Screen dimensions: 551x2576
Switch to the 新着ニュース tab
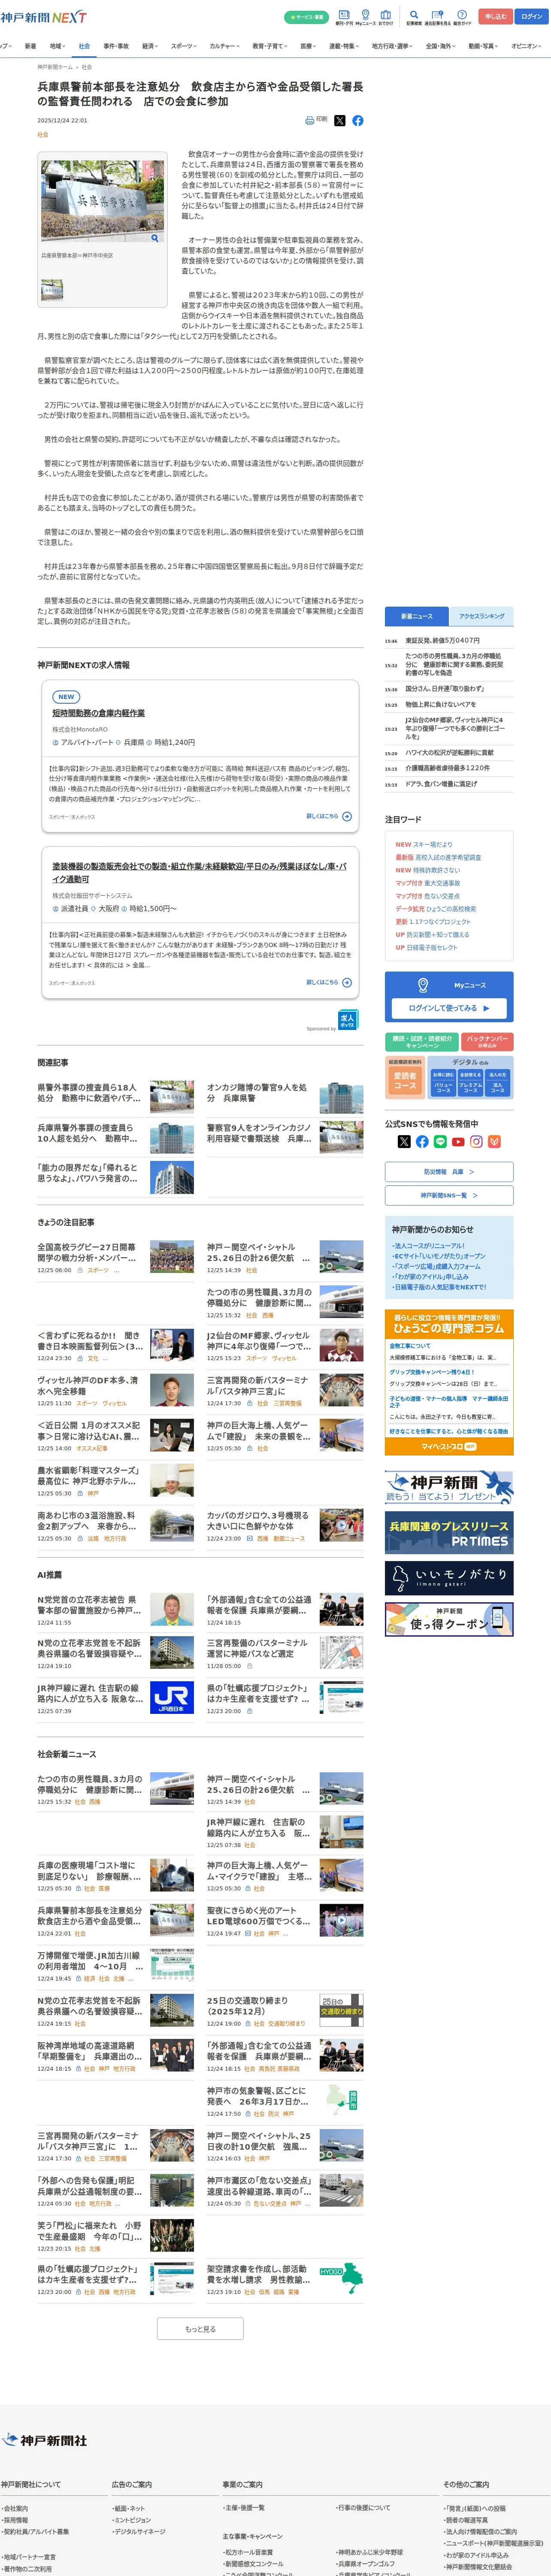[417, 616]
